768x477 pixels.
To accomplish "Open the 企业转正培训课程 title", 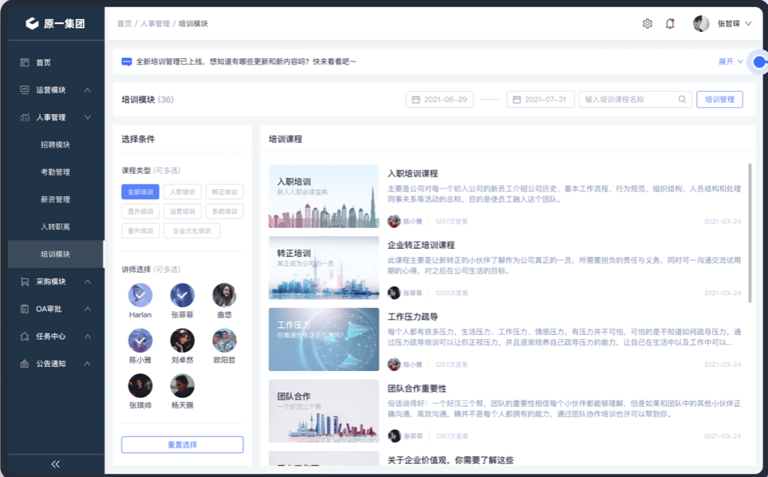I will (421, 245).
